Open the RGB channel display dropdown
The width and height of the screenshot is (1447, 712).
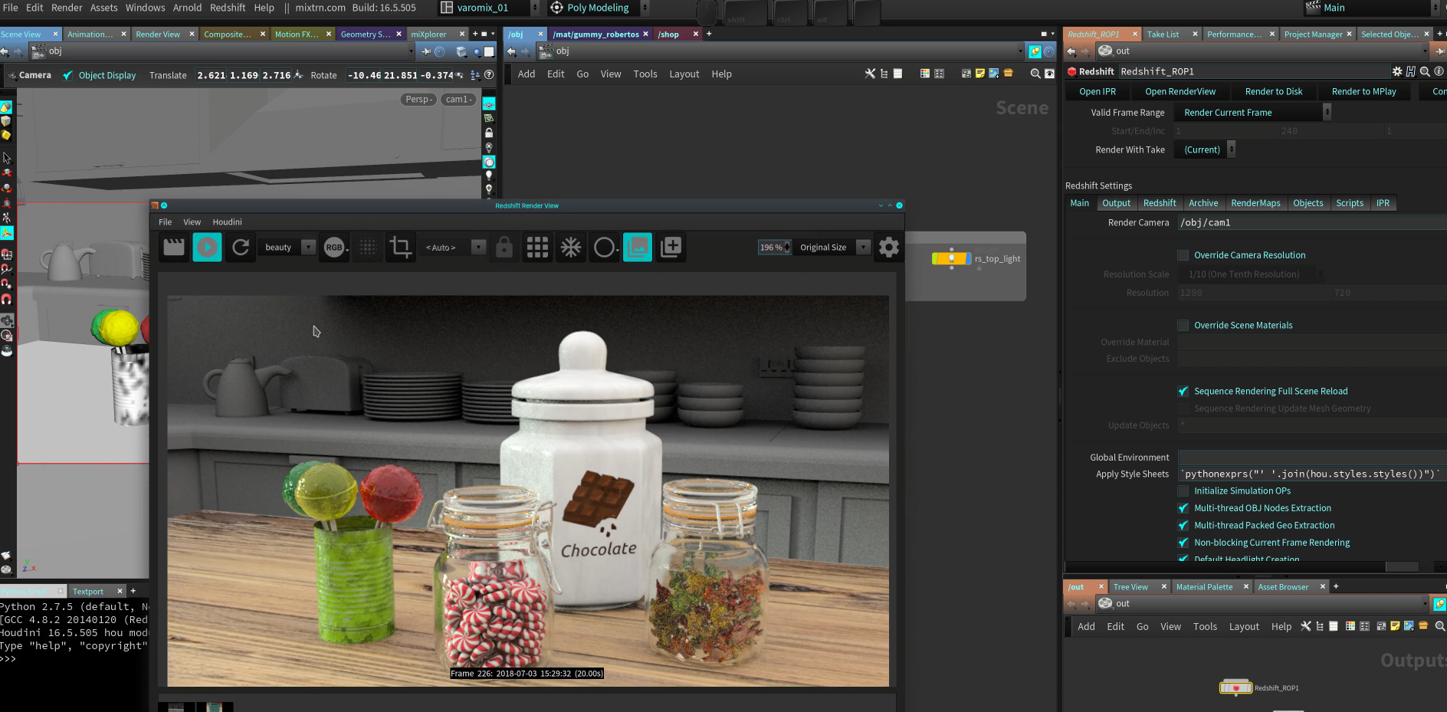[344, 247]
